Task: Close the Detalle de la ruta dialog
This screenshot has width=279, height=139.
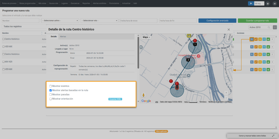Action: (x=229, y=29)
